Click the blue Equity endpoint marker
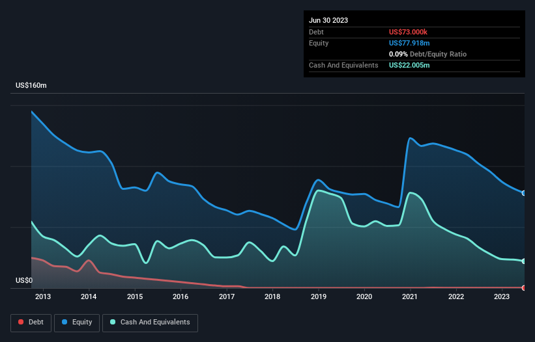The image size is (535, 342). 523,193
